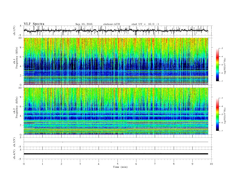Screen dimensions: 238x184
Task: Select the "ch.4(V)" axis label
Action: point(14,154)
